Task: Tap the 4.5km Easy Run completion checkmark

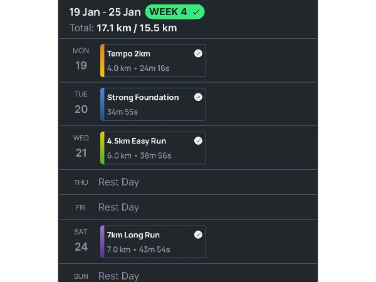Action: coord(198,141)
